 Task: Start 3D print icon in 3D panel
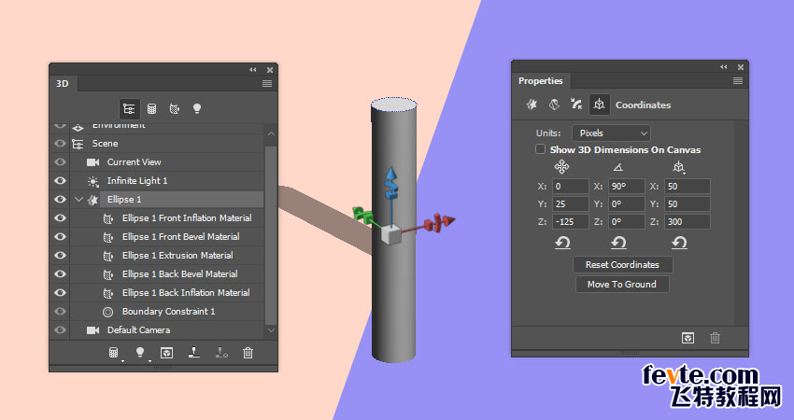194,353
